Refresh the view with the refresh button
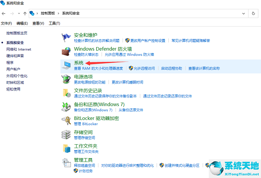This screenshot has width=261, height=178. pyautogui.click(x=253, y=13)
